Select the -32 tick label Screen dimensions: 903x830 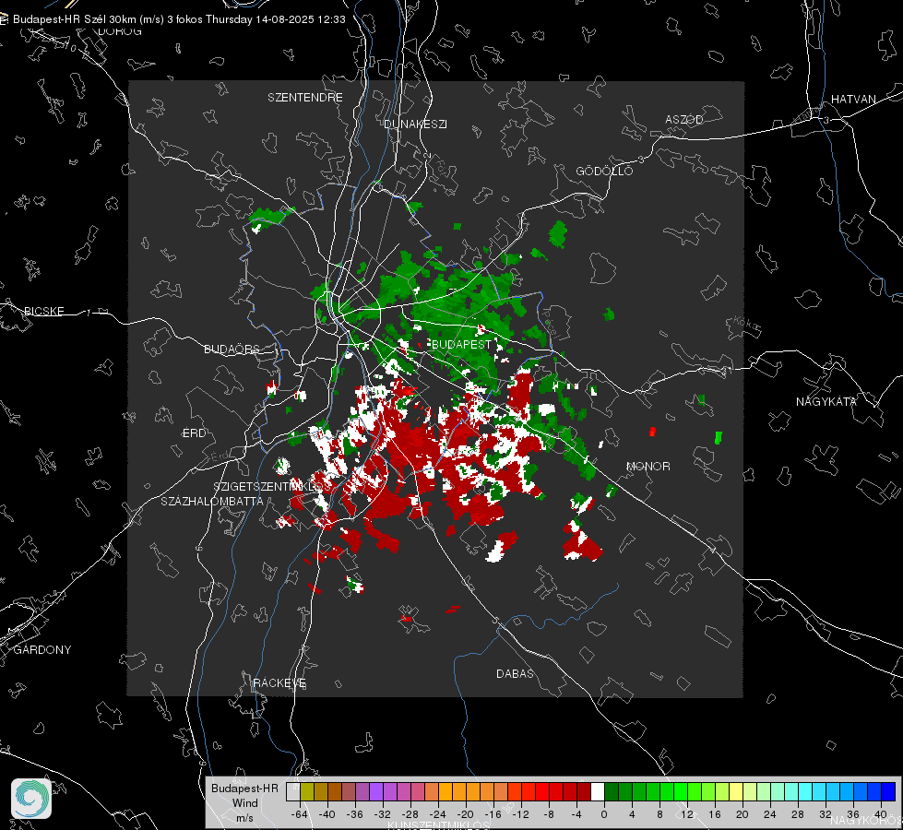pyautogui.click(x=383, y=814)
